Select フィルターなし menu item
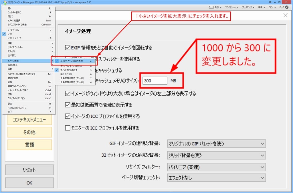 click(x=28, y=30)
